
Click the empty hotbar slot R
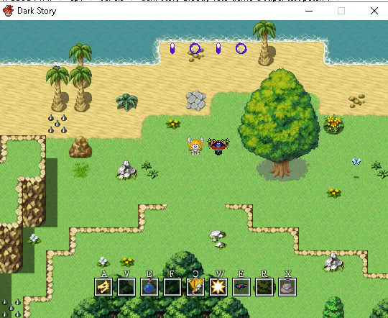264,287
